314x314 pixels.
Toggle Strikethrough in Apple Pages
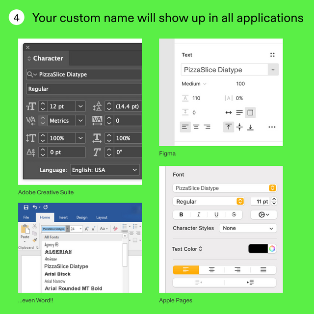click(234, 215)
